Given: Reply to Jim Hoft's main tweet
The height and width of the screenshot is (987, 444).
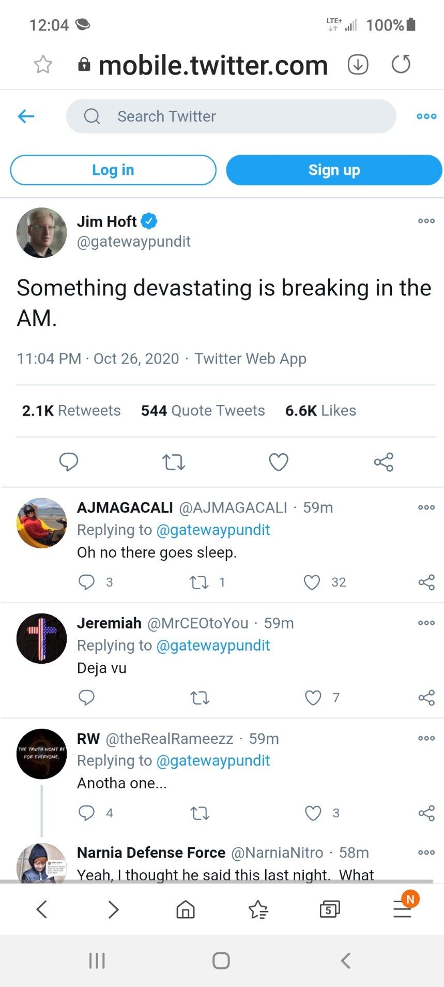Looking at the screenshot, I should [68, 461].
